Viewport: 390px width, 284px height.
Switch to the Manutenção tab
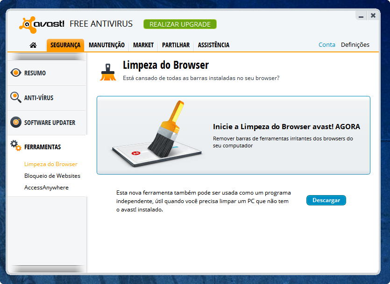point(106,45)
